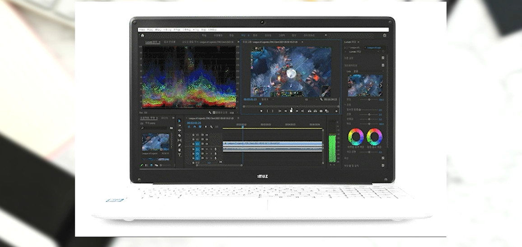This screenshot has width=522, height=247.
Task: Toggle the clamp signal checkbox in Lumetri Scopes
Action: click(214, 113)
